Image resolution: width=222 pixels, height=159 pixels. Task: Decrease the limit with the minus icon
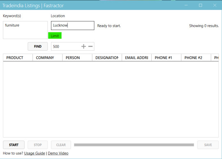[x=90, y=47]
